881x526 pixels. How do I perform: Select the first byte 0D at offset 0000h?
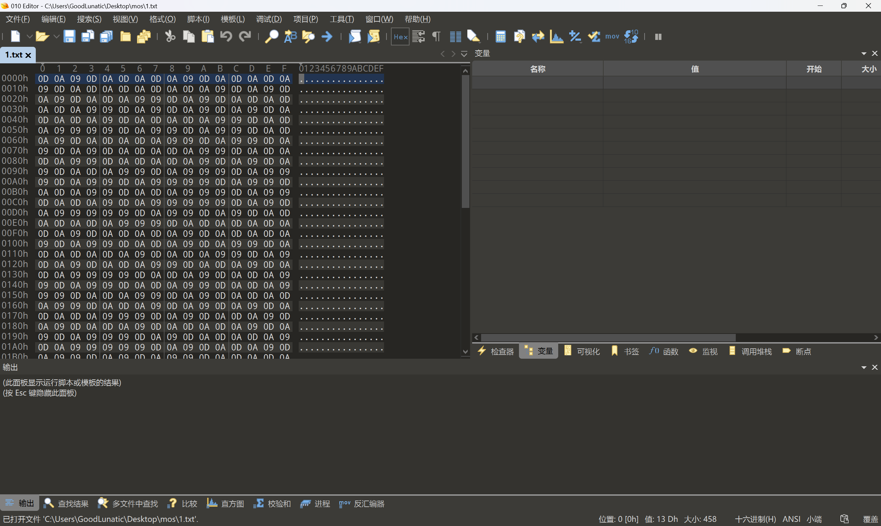pos(43,79)
